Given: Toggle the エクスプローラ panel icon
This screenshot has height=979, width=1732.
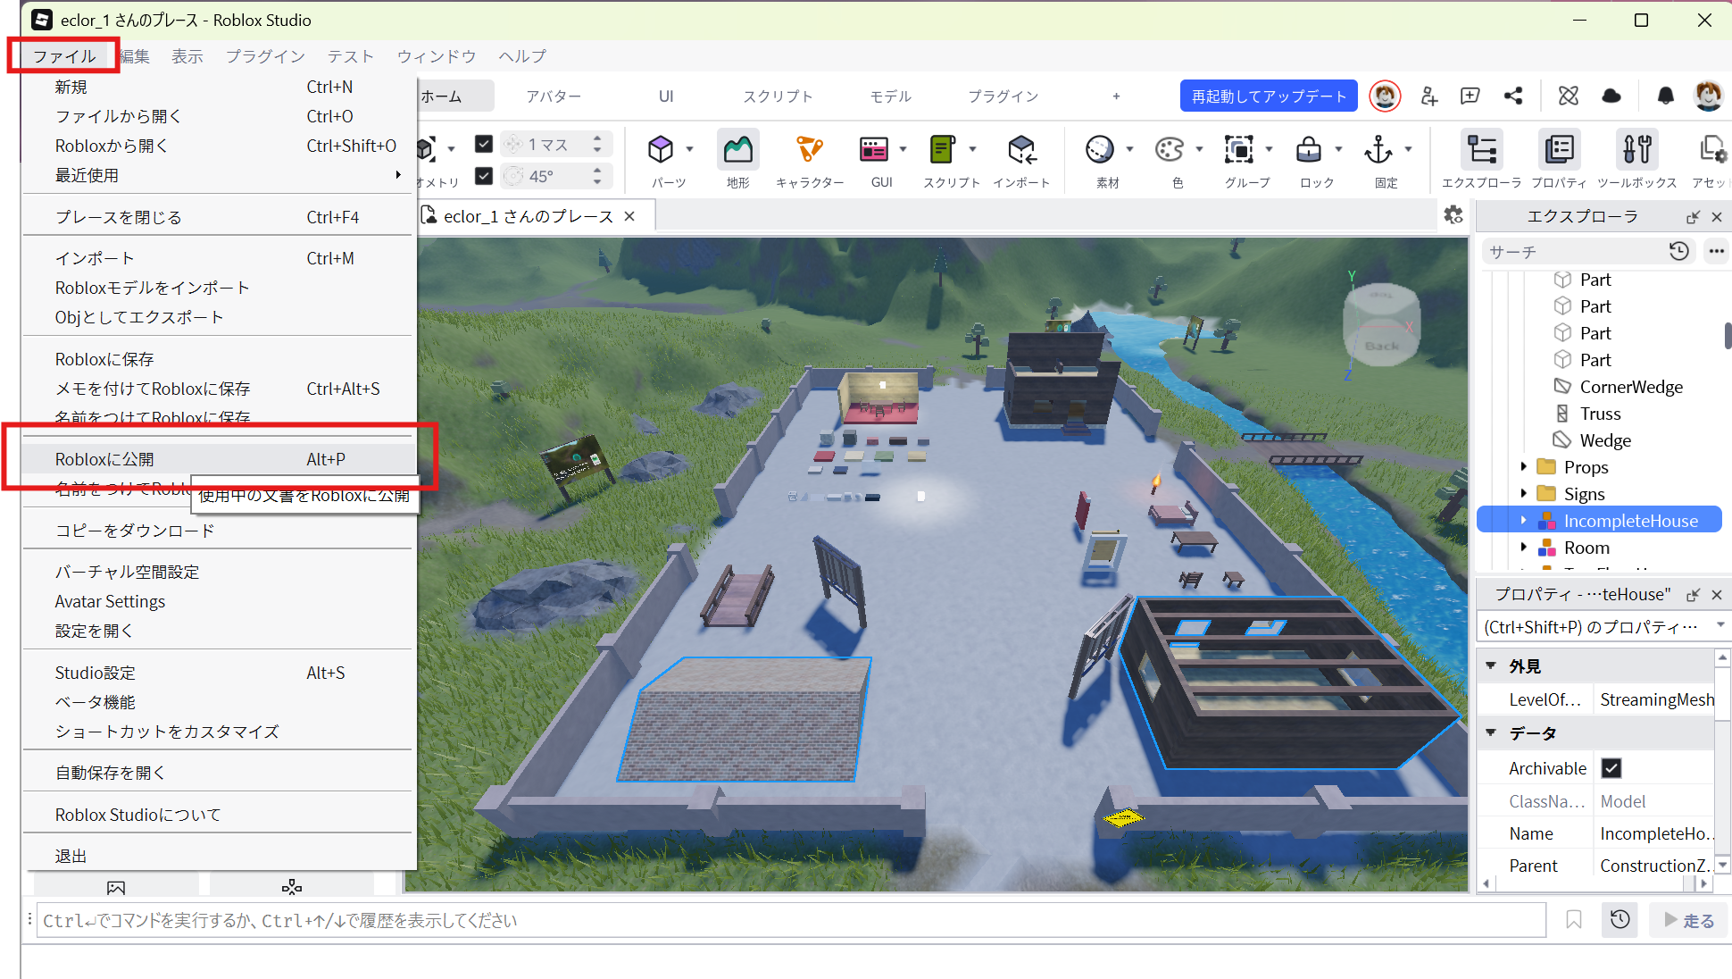Looking at the screenshot, I should 1482,150.
